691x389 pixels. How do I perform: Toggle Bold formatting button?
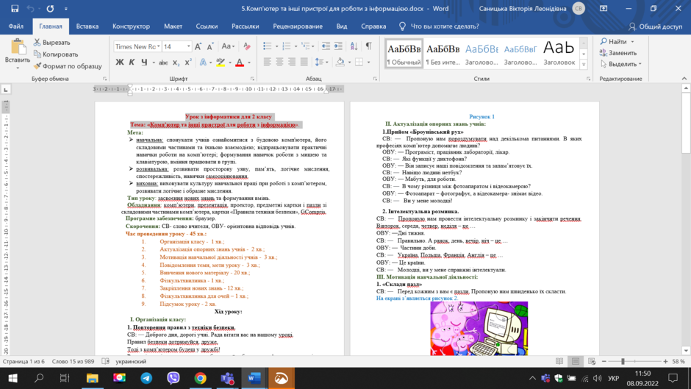coord(119,63)
